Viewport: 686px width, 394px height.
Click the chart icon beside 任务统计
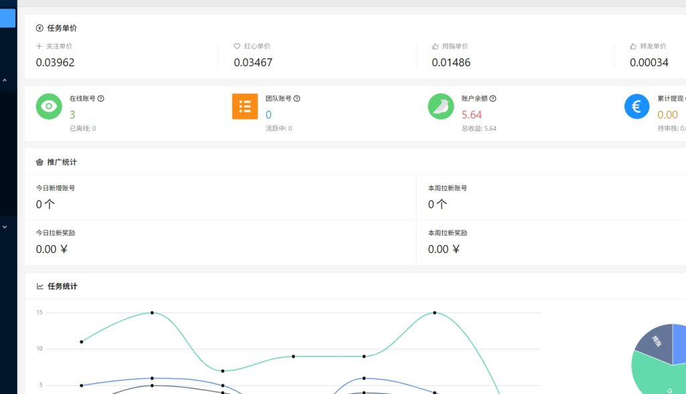pyautogui.click(x=39, y=285)
